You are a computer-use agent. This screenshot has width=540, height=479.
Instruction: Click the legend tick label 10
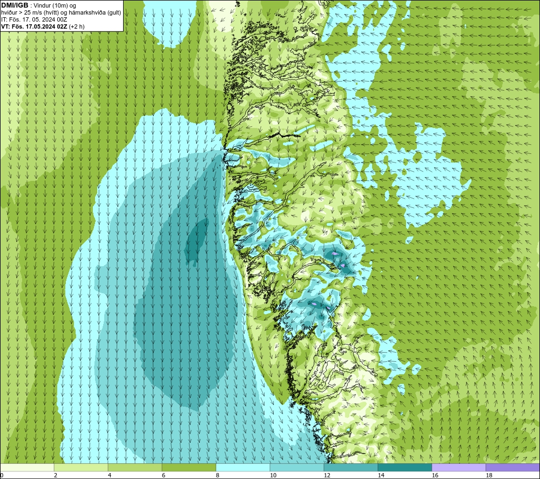click(x=273, y=476)
